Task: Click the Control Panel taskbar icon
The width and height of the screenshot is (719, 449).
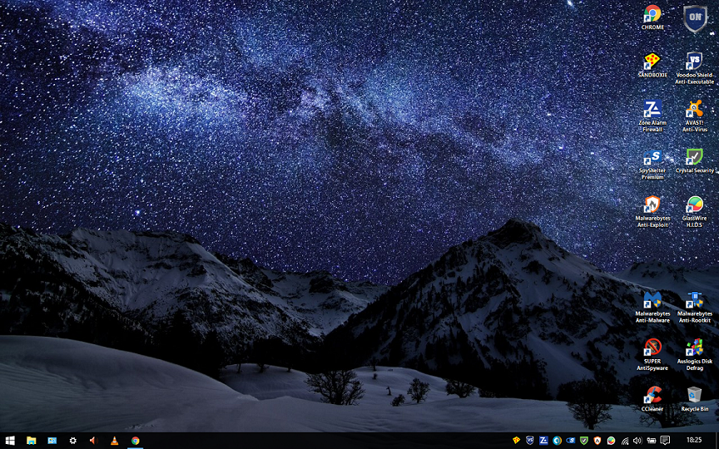Action: click(52, 441)
